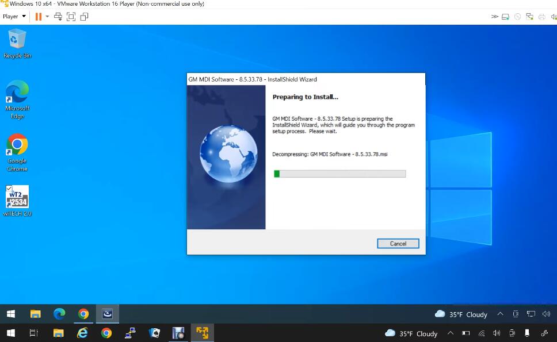Viewport: 557px width, 342px height.
Task: Open the guest Windows Start menu
Action: pos(11,314)
